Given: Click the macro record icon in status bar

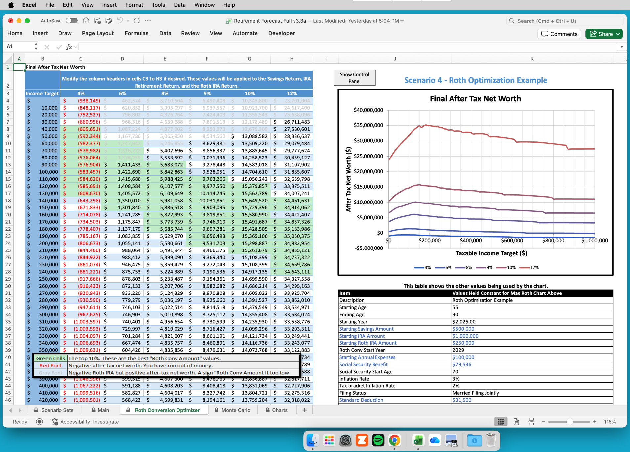Looking at the screenshot, I should [39, 422].
